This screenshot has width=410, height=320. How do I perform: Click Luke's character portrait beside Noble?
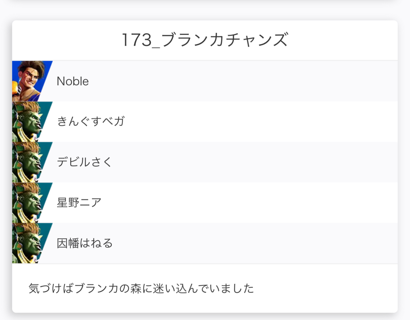click(x=30, y=81)
